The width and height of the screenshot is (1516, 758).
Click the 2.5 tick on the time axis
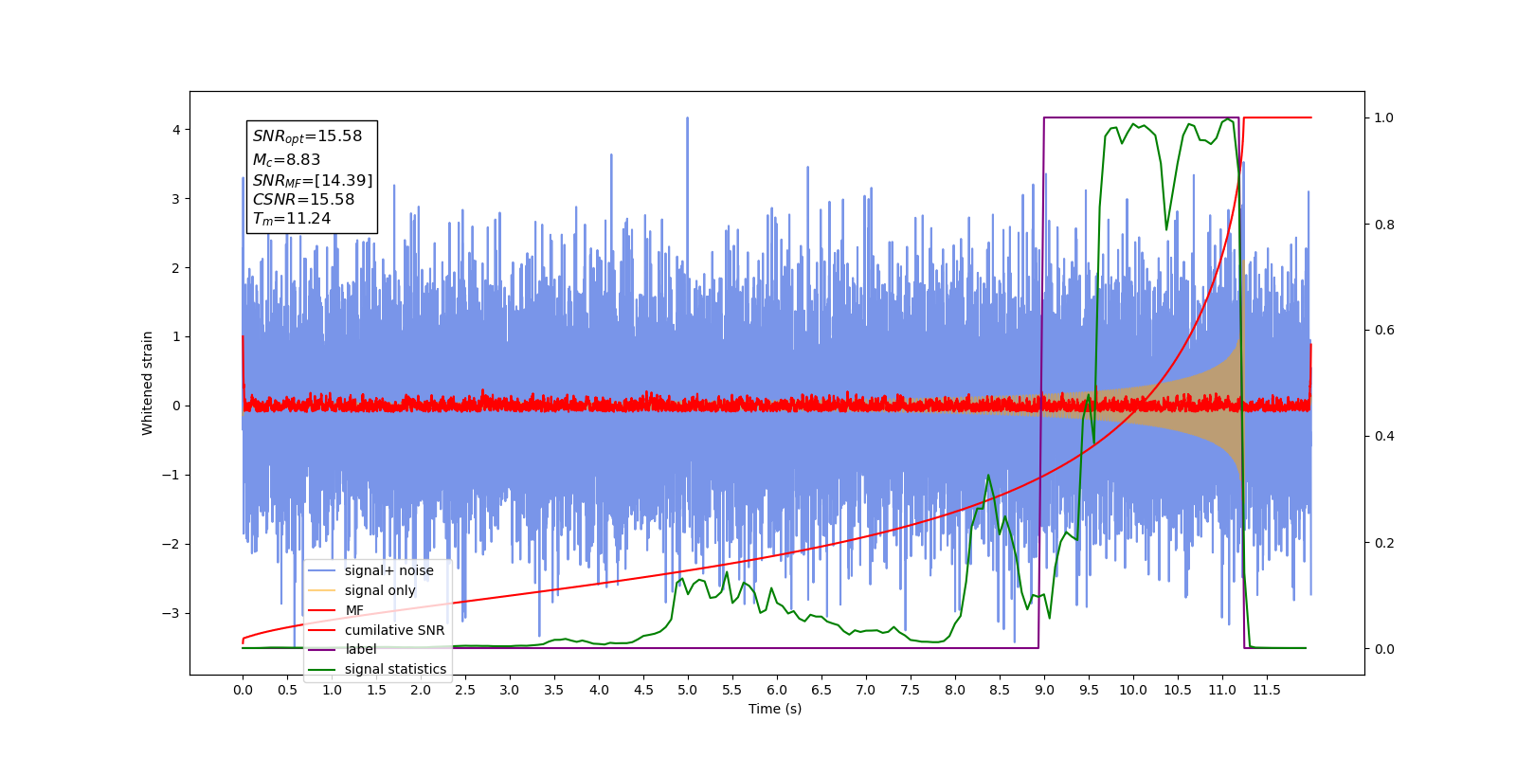click(465, 690)
